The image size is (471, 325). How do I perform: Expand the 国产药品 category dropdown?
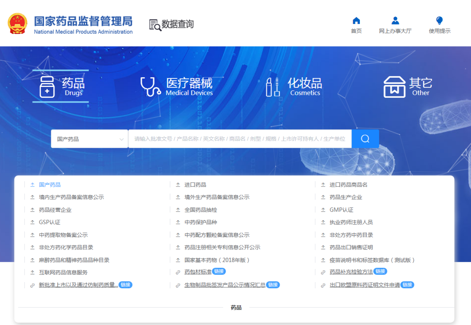click(89, 139)
